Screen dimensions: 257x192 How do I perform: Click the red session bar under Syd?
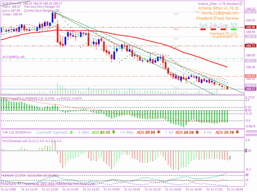pyautogui.click(x=203, y=29)
